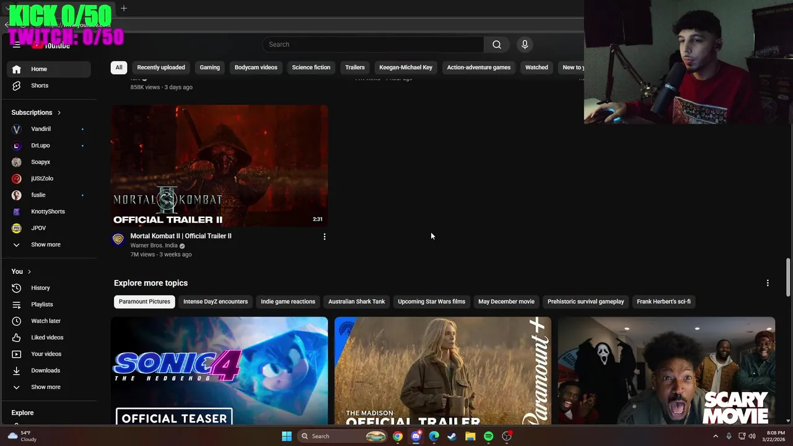Open a new browser tab
This screenshot has height=446, width=793.
tap(124, 8)
